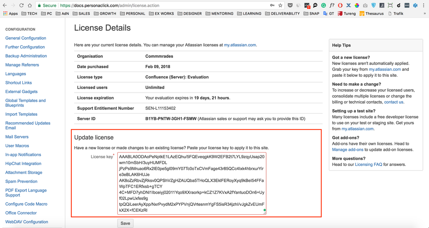
Task: Open Further Configuration in sidebar
Action: click(25, 47)
